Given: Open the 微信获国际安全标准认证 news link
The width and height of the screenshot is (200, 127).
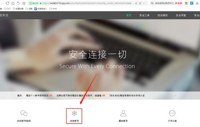Looking at the screenshot, I should [x=127, y=96].
